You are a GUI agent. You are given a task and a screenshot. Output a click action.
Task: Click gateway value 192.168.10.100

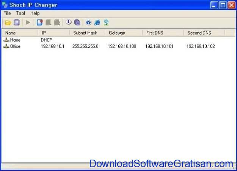pos(122,46)
